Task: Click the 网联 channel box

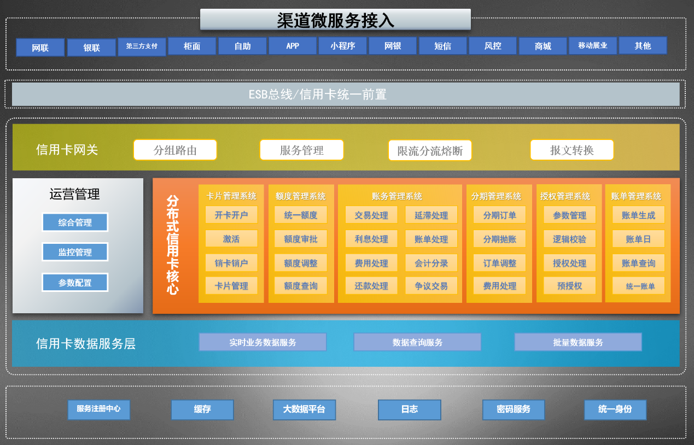Action: 40,48
